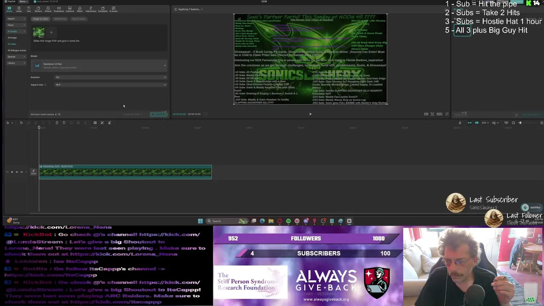Expand the Spaces section in sidebar
Viewport: 544px width, 306px height.
16,57
